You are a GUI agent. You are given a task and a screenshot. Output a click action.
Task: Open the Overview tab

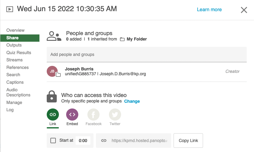coord(15,30)
